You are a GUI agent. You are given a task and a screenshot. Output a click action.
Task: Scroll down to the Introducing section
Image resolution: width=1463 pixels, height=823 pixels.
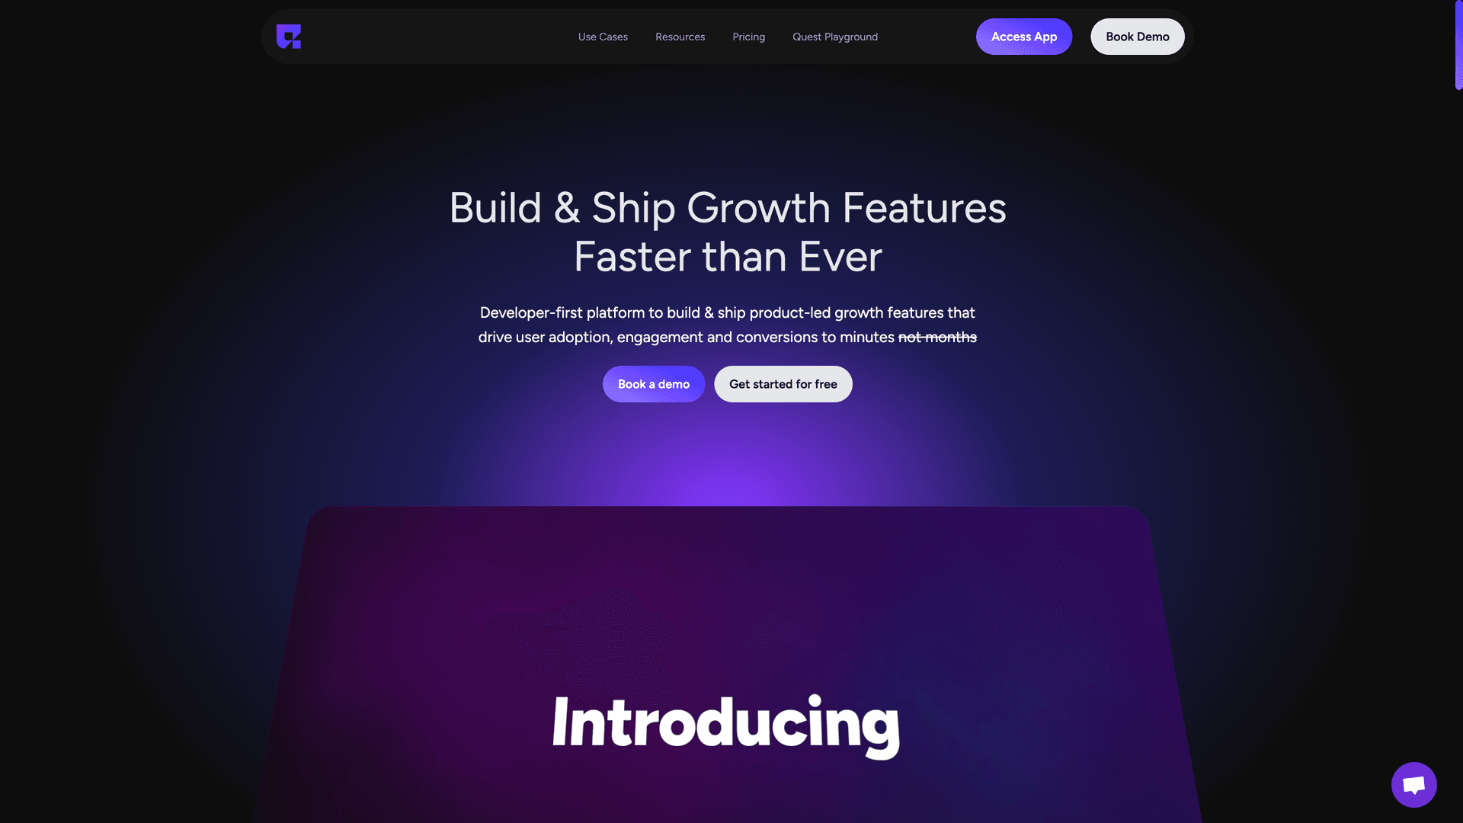726,723
